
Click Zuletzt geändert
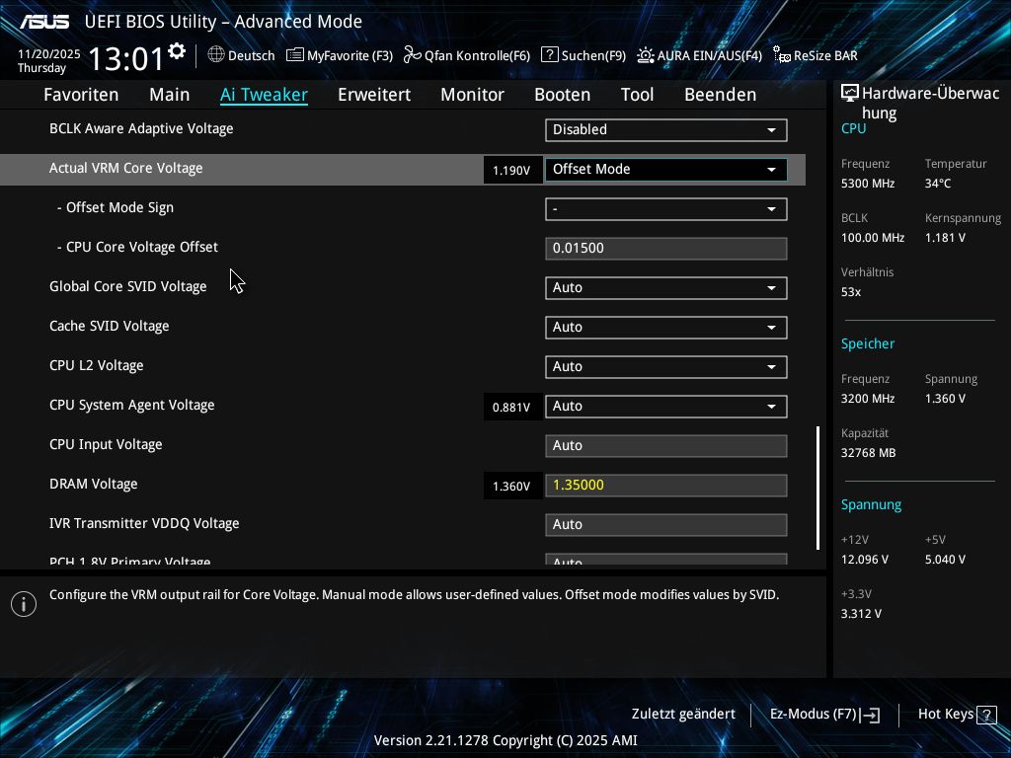pos(683,715)
